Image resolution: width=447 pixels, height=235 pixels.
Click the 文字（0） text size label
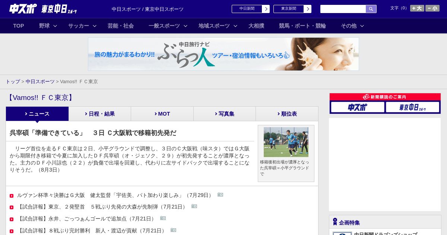[x=399, y=8]
